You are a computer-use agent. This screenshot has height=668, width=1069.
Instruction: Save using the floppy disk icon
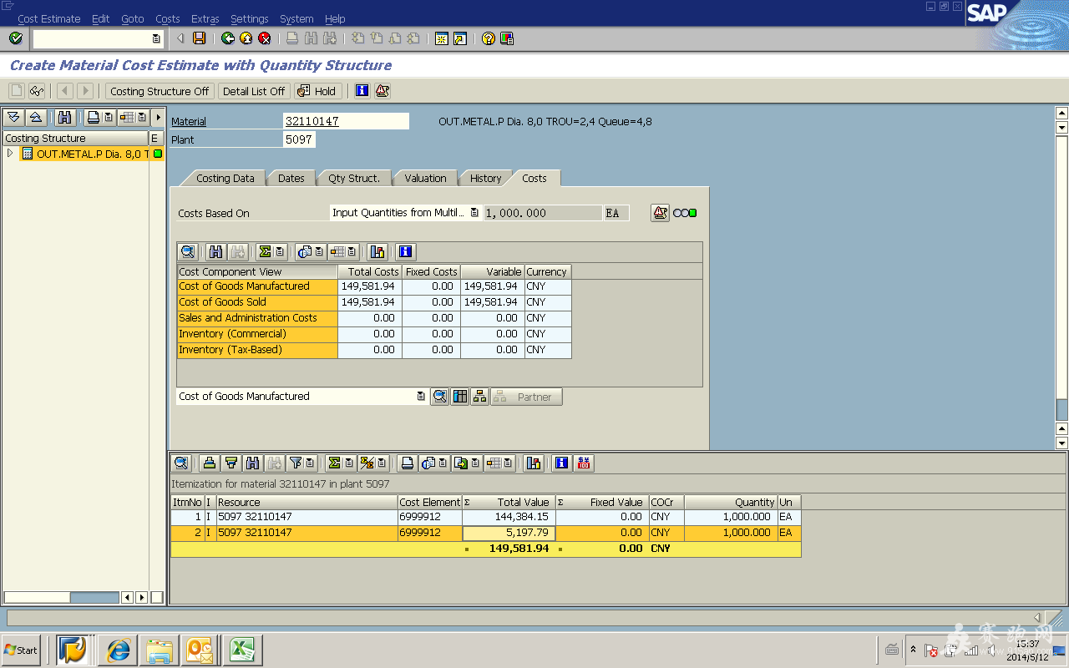[200, 38]
